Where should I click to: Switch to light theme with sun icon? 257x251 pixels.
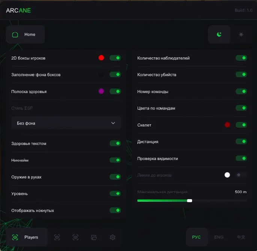tap(241, 35)
